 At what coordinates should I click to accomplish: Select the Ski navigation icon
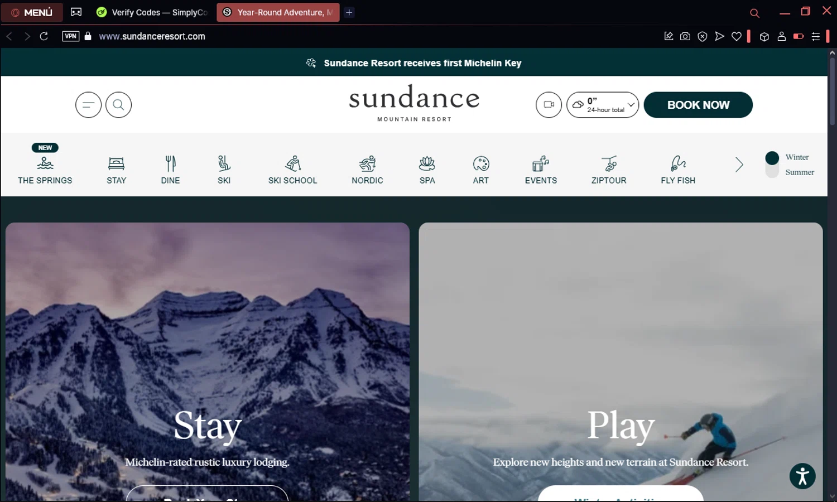224,163
